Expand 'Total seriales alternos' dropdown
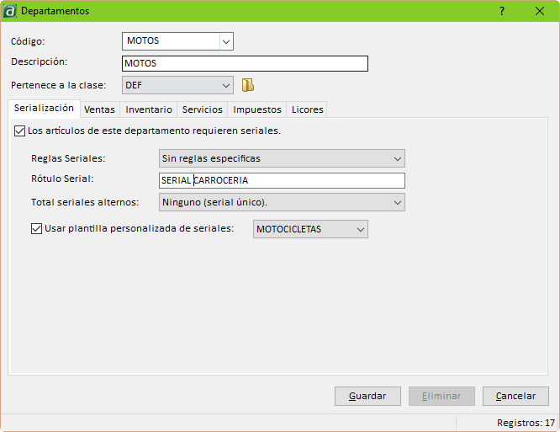The width and height of the screenshot is (560, 432). [397, 202]
